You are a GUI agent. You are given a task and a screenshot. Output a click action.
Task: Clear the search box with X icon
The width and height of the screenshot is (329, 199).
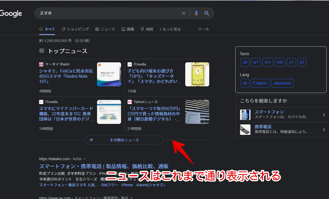click(184, 13)
